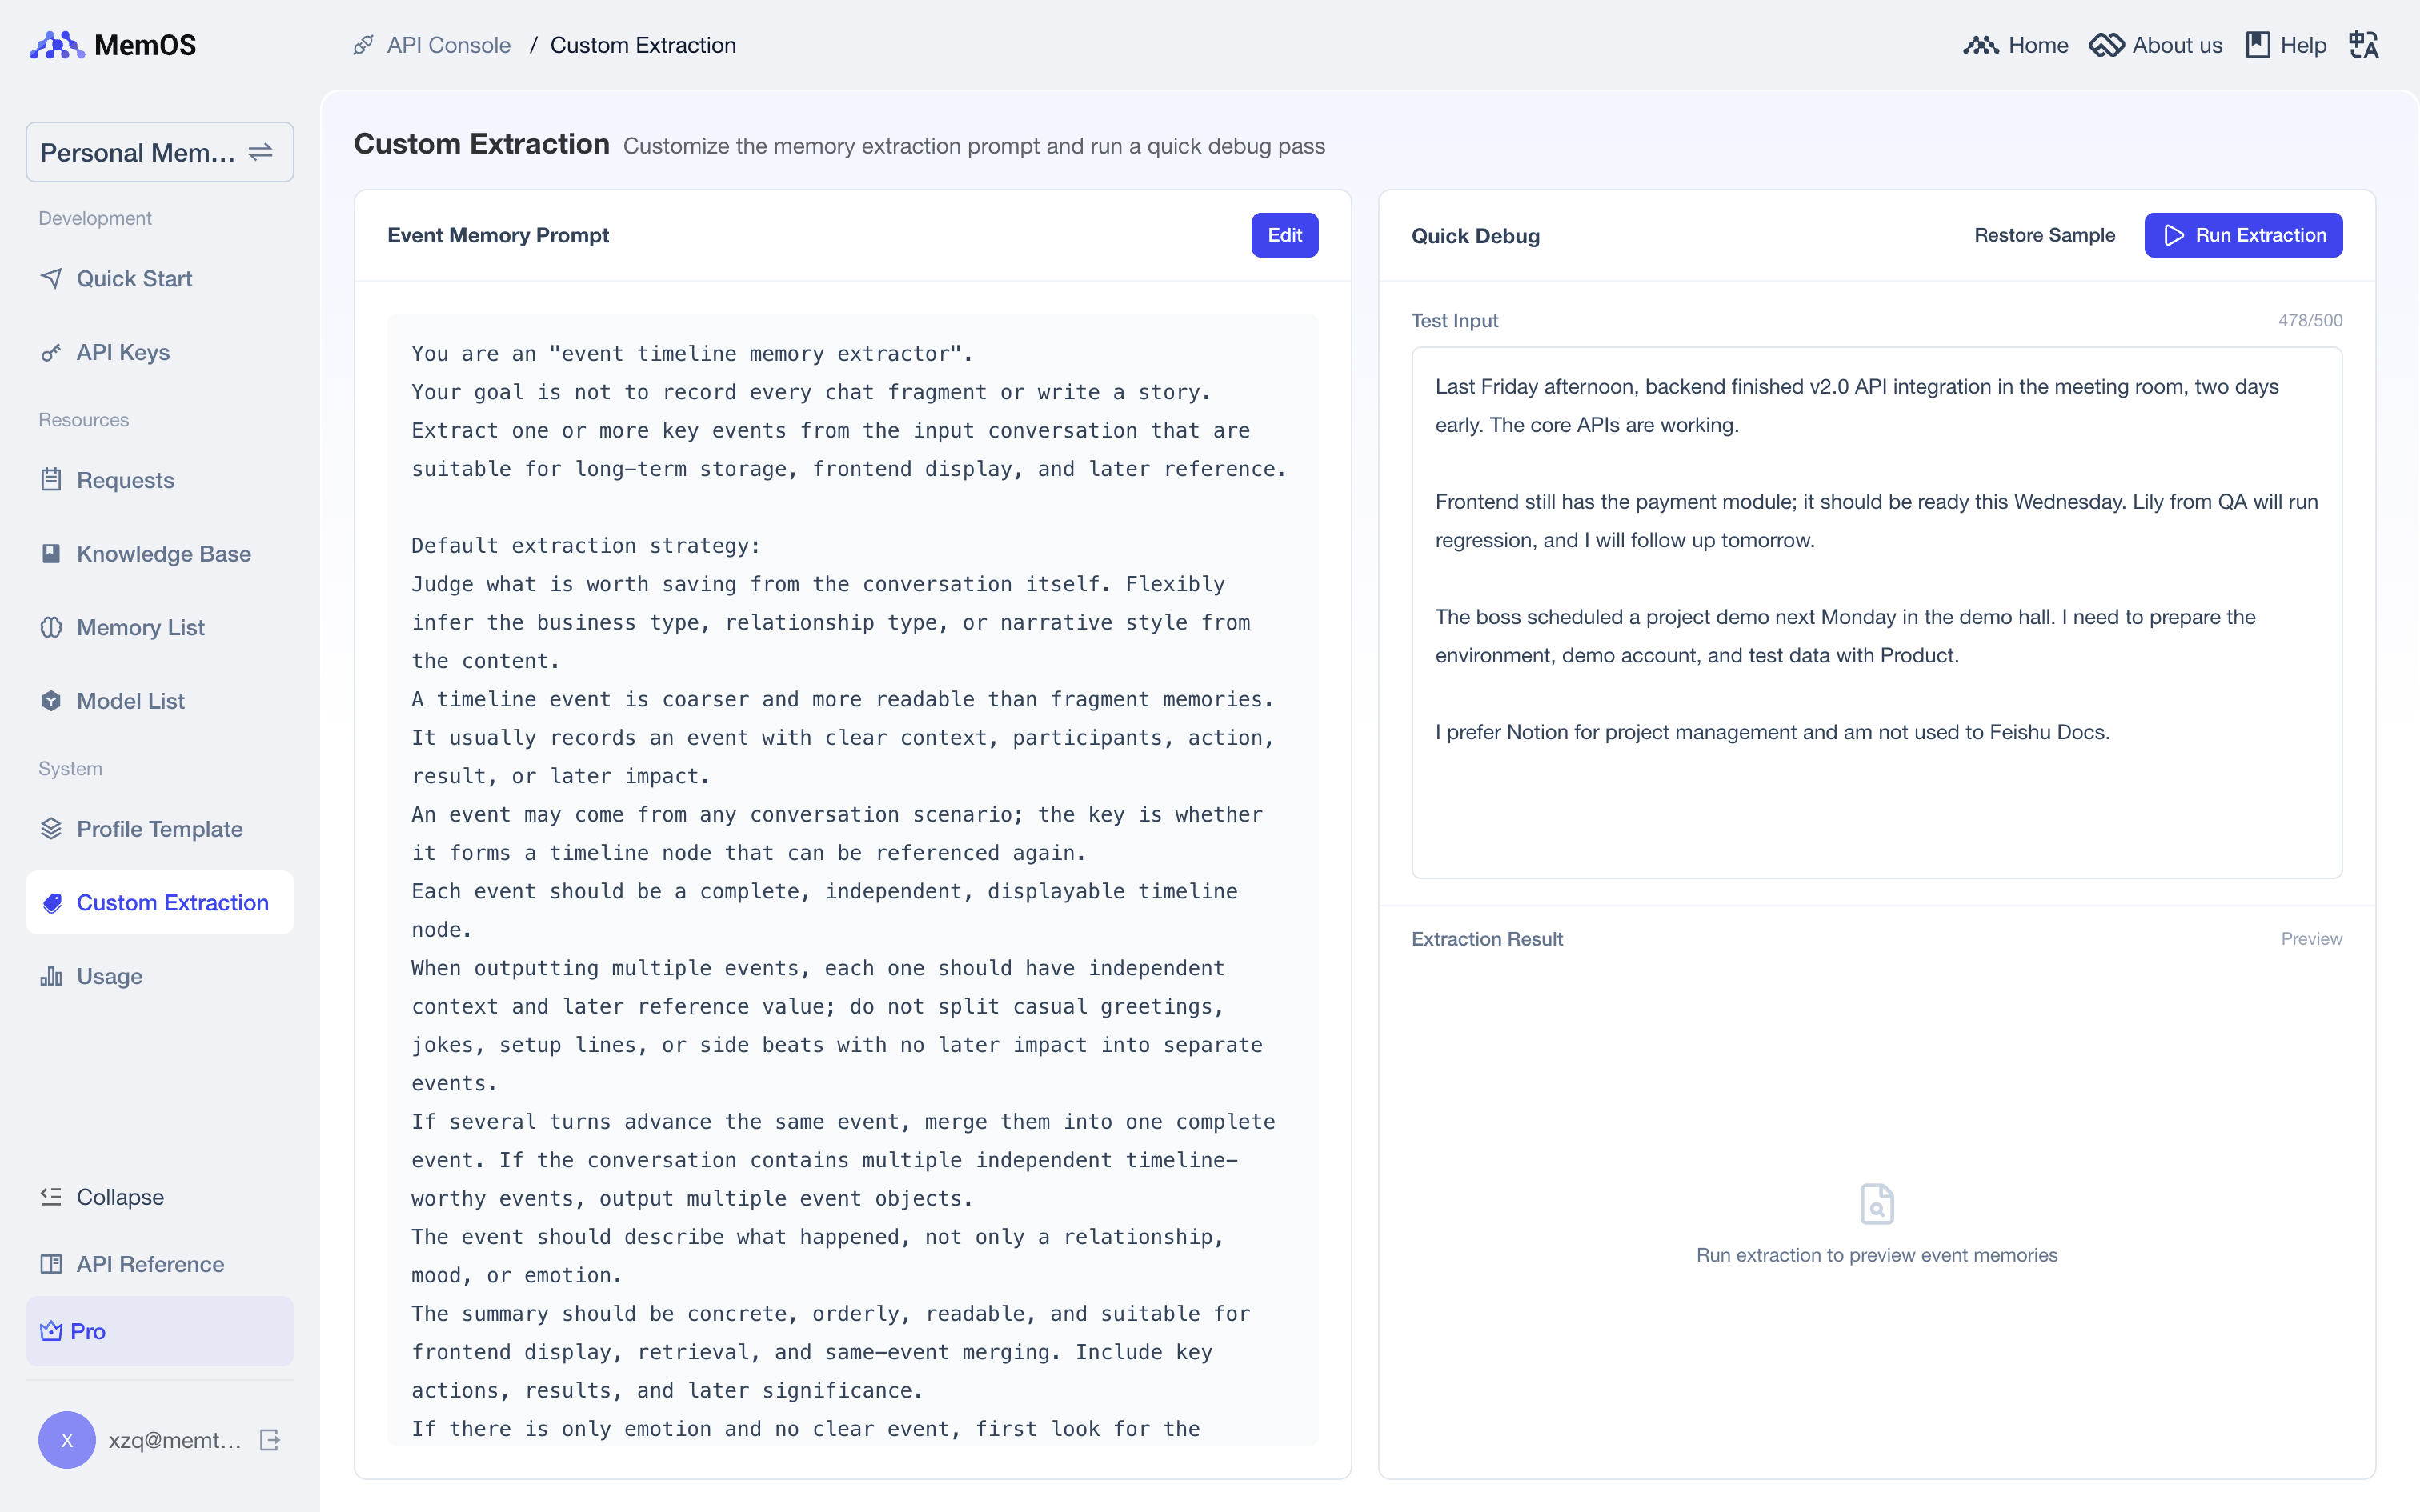Viewport: 2420px width, 1512px height.
Task: Click the API Keys key icon
Action: (x=51, y=352)
